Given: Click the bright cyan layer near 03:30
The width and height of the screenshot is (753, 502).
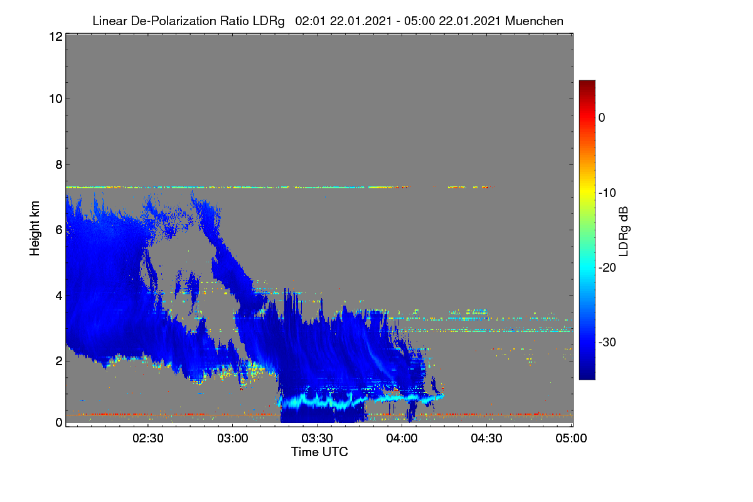Looking at the screenshot, I should tap(320, 400).
